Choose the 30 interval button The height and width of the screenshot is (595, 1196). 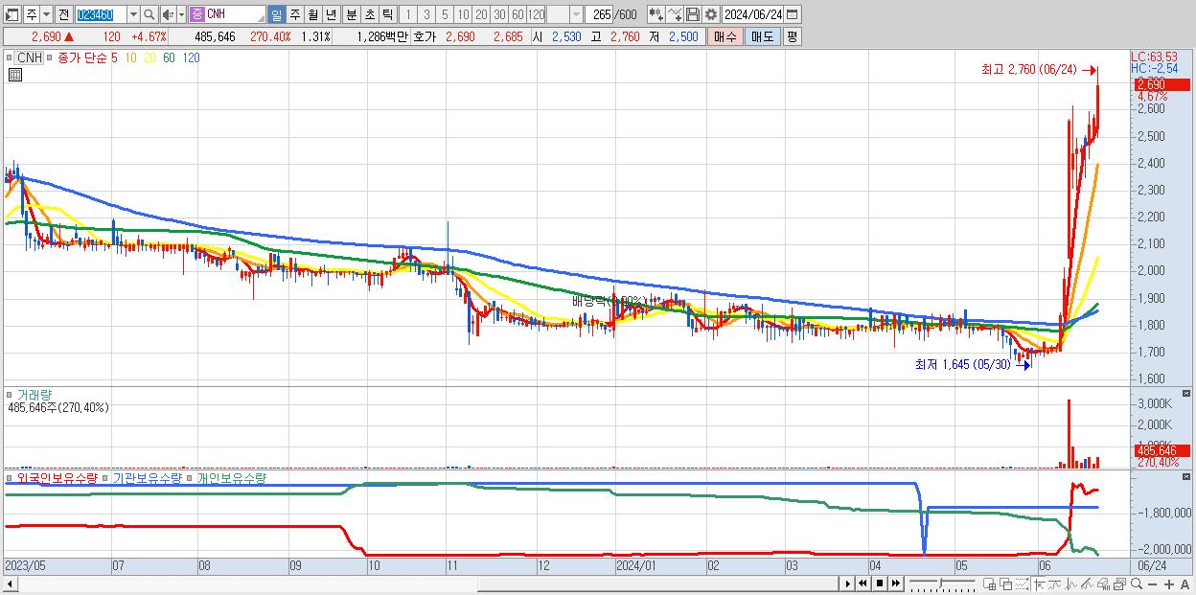tap(499, 14)
